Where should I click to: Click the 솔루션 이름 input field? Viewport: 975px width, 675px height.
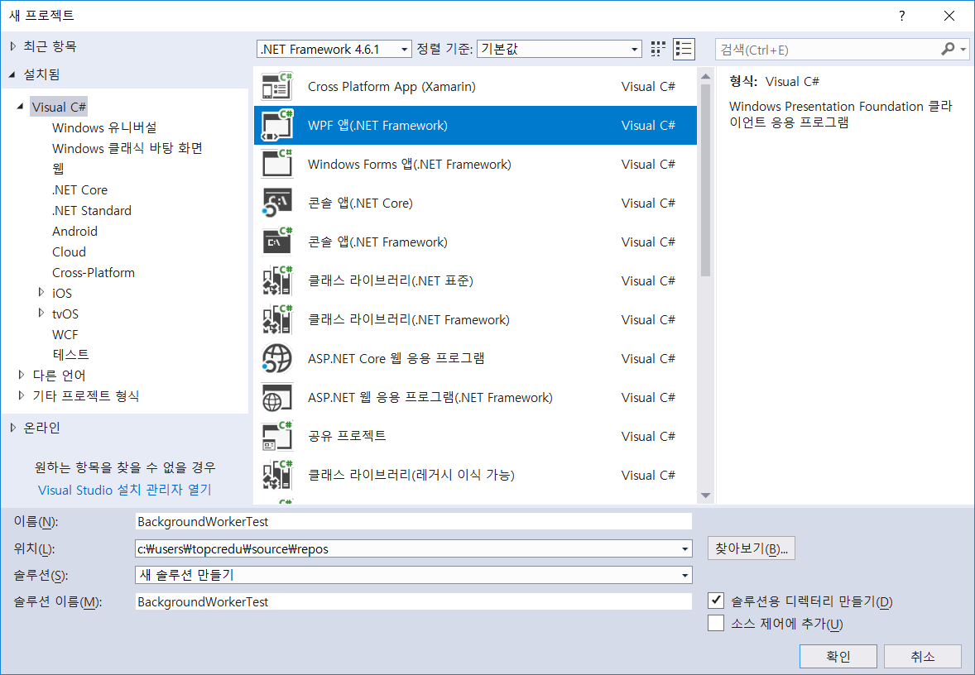(414, 601)
